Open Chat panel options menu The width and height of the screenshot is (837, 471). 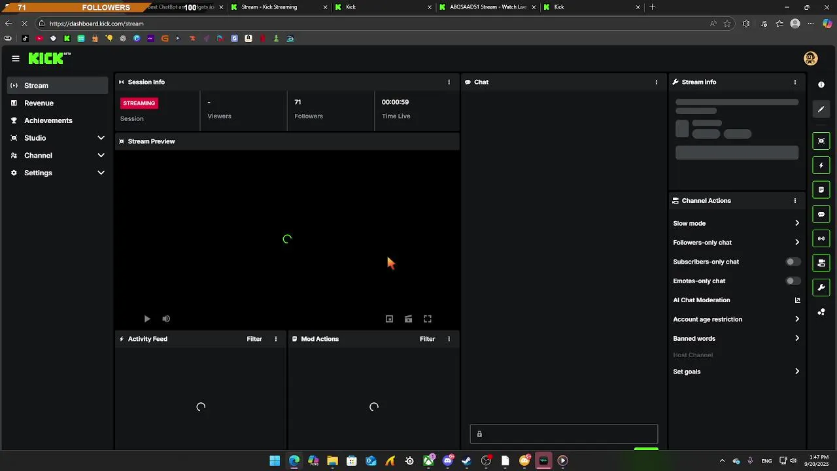[657, 82]
